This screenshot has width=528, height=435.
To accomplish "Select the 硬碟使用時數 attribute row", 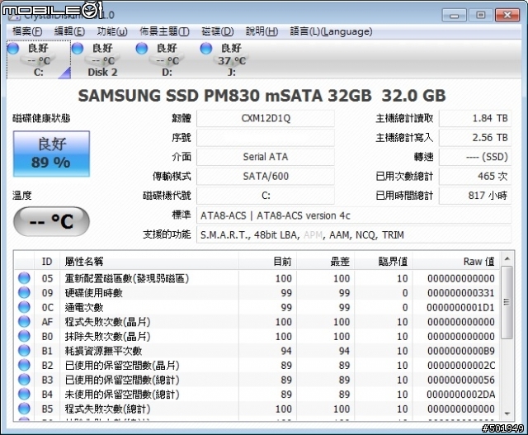I will point(257,293).
